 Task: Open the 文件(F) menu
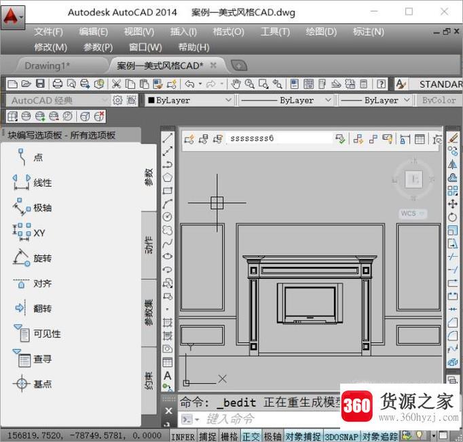click(x=48, y=32)
